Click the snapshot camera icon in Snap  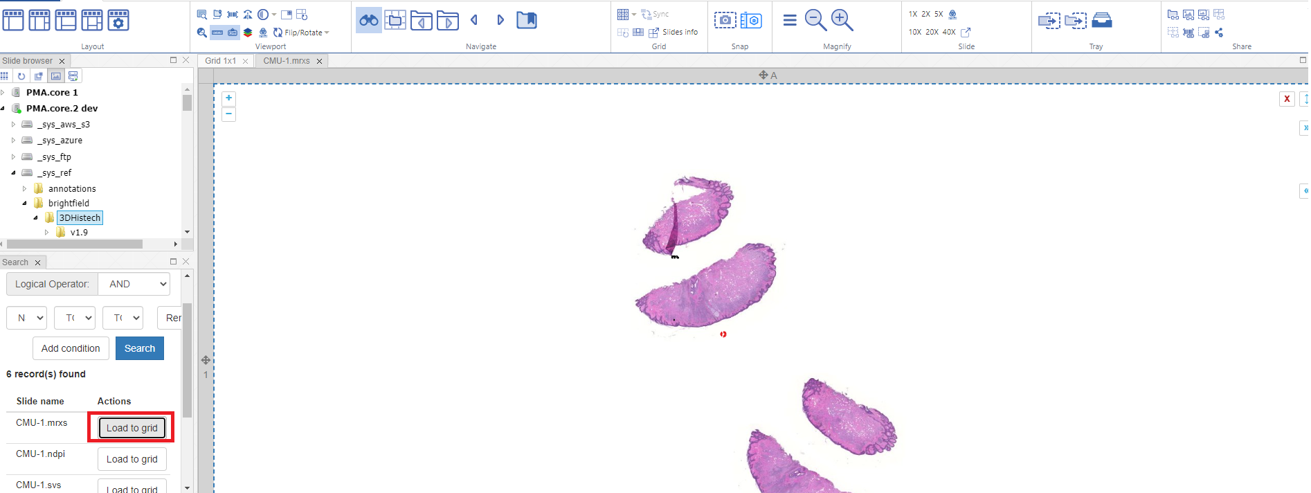click(725, 20)
